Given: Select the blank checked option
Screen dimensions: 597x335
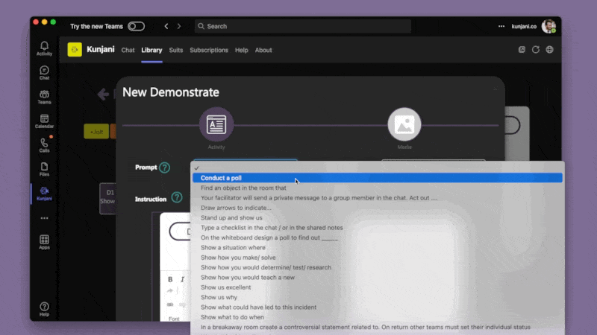Looking at the screenshot, I should coord(378,168).
